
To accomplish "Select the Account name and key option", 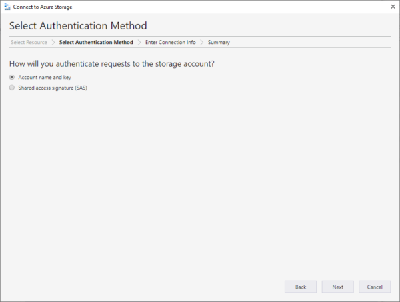I will [x=12, y=77].
